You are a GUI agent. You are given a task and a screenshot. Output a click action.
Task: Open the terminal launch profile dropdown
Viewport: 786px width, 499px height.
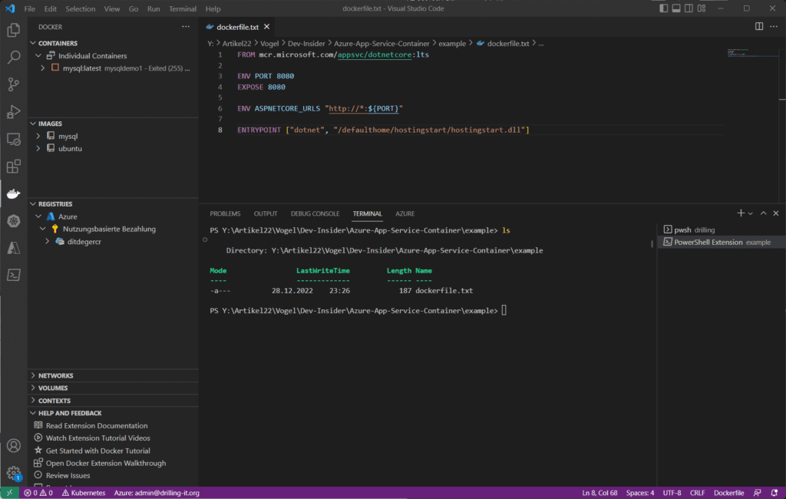tap(751, 213)
